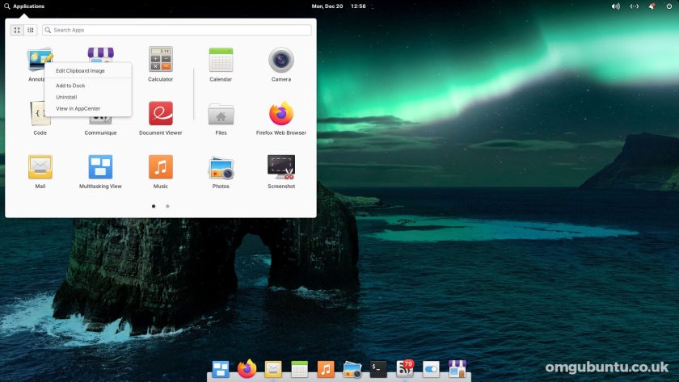Launch the Screenshot tool
The height and width of the screenshot is (382, 679).
[281, 167]
